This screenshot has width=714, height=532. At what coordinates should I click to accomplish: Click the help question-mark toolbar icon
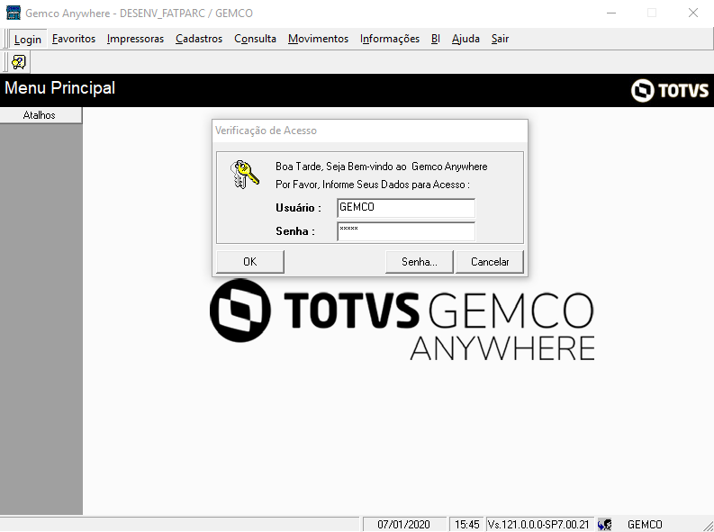pos(19,62)
